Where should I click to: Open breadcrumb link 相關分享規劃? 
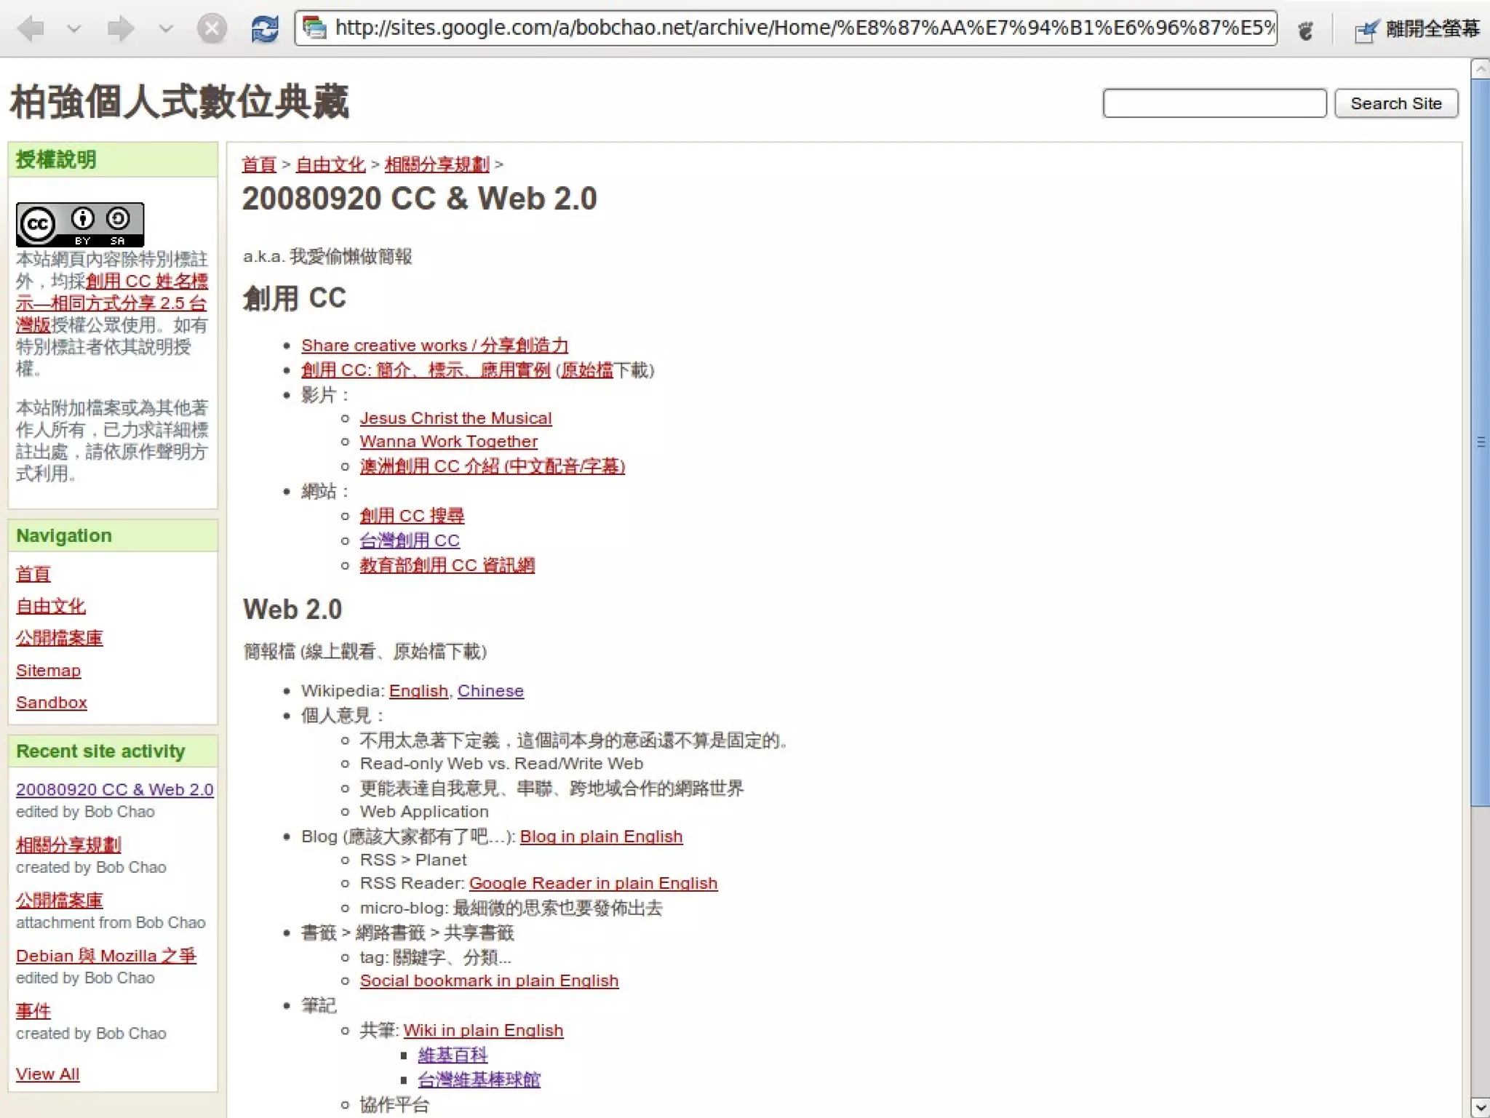437,164
